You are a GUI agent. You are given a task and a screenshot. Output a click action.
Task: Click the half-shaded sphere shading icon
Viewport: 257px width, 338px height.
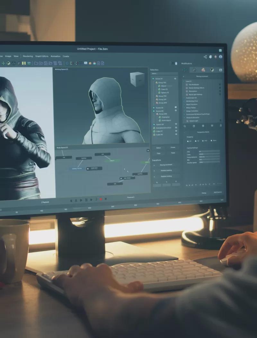coord(9,63)
